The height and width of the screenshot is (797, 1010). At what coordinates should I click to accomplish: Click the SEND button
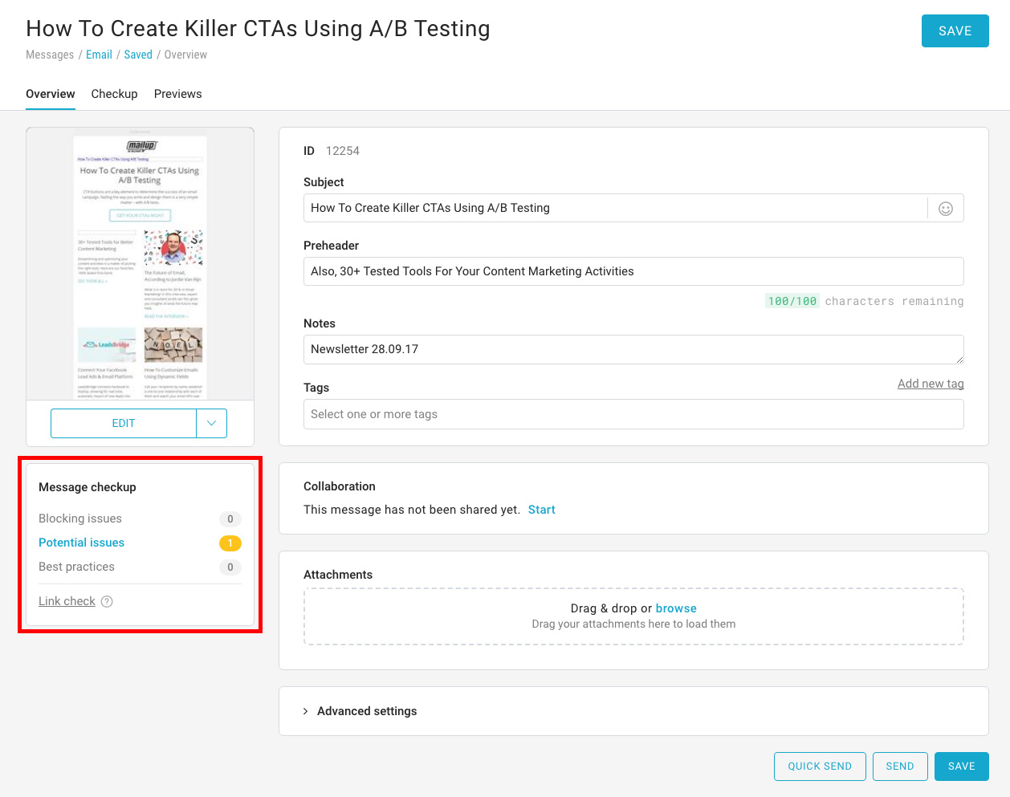(x=899, y=767)
